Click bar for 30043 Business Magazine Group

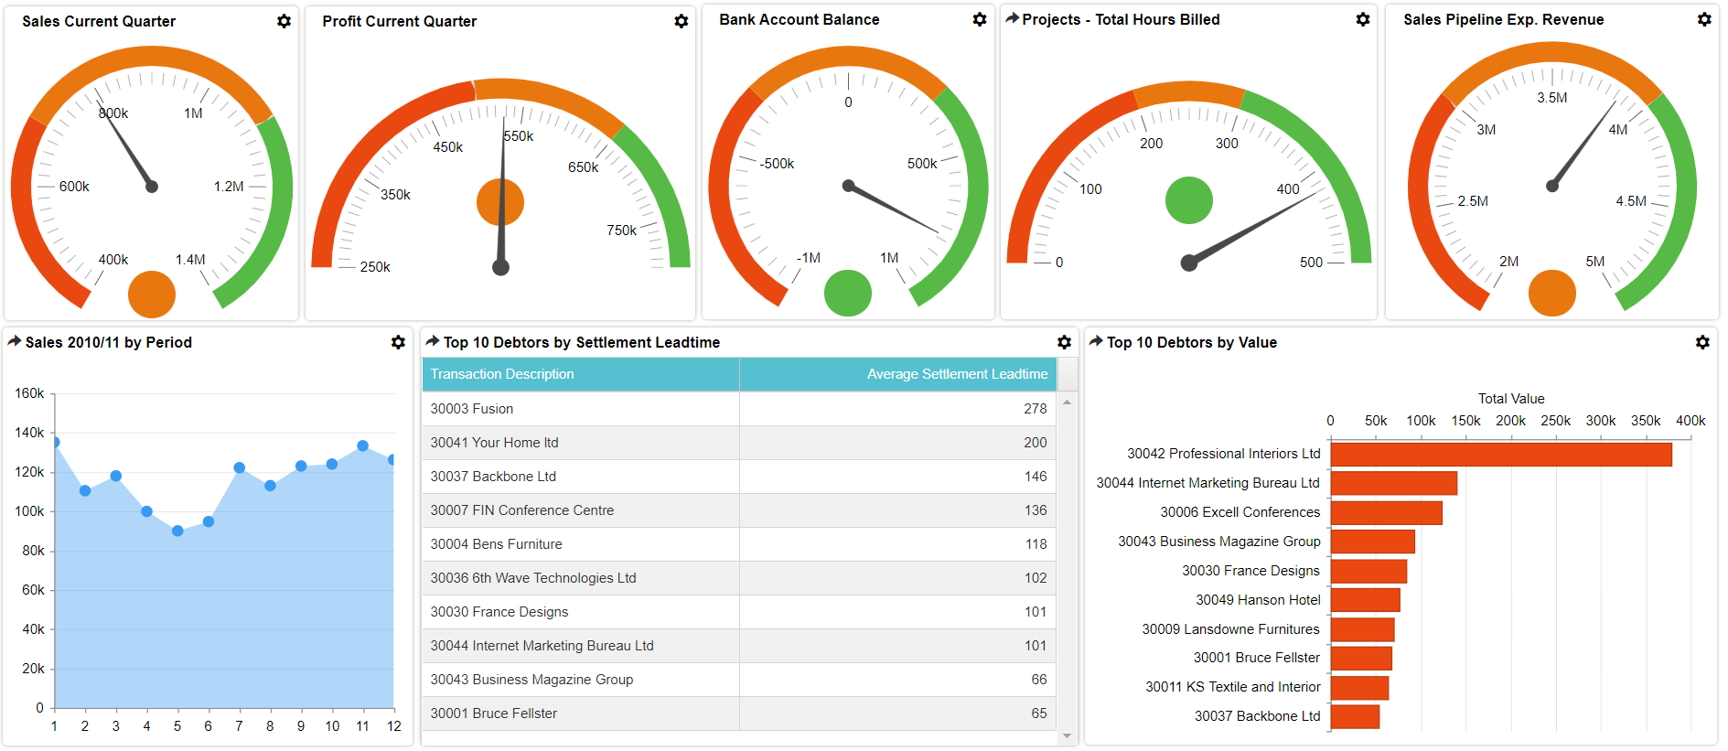tap(1373, 542)
